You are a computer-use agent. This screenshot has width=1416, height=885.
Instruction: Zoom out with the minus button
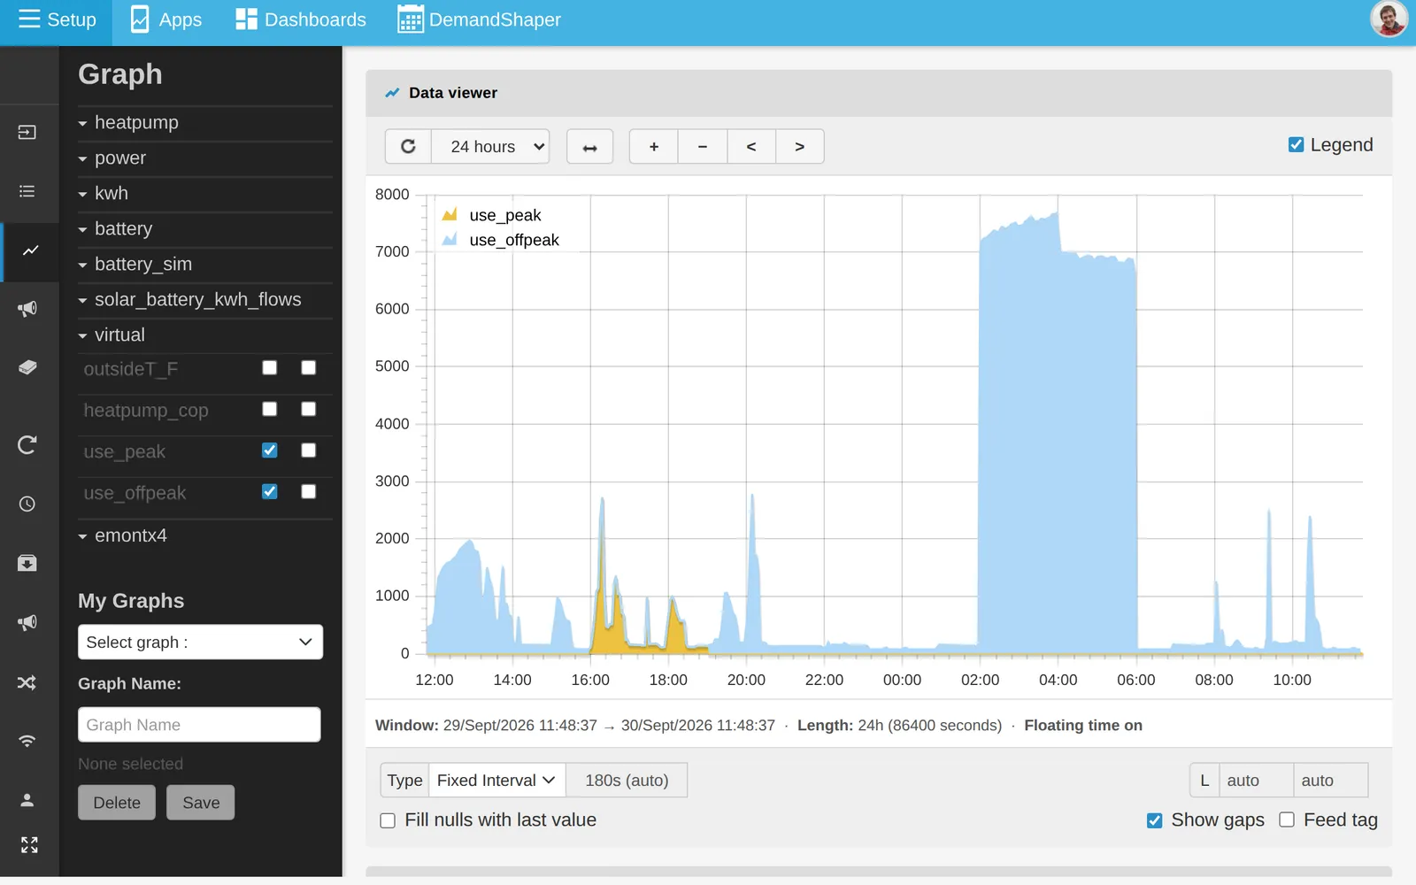pyautogui.click(x=703, y=147)
